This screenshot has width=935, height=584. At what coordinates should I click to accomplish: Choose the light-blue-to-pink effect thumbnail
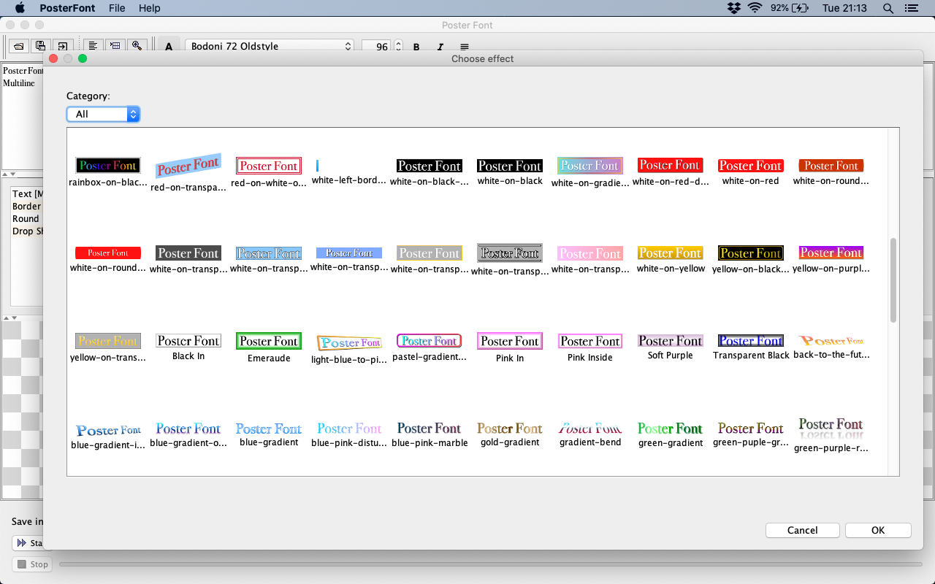point(349,342)
